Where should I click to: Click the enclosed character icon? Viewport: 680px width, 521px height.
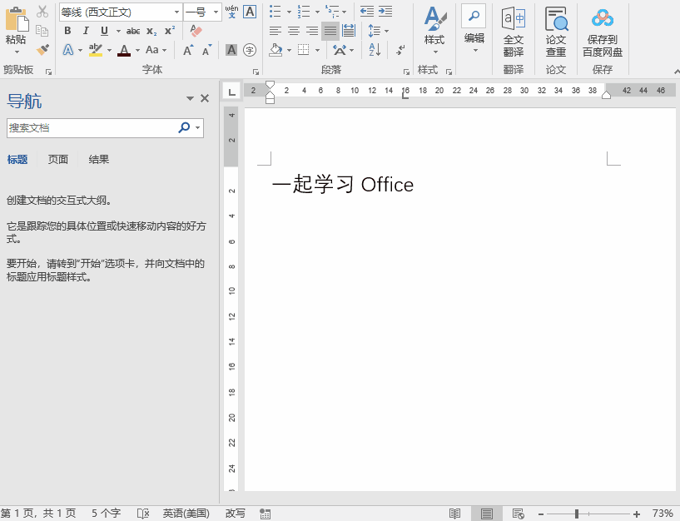[x=250, y=50]
